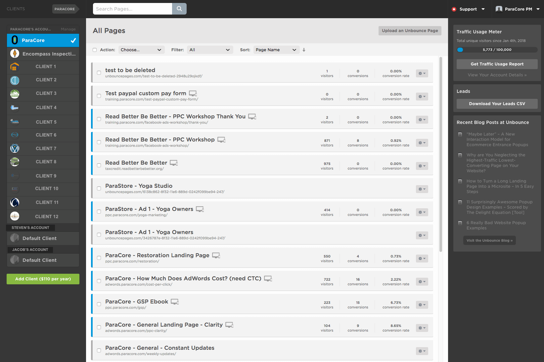Check the 'ParaCore - GSP Ebook' checkbox
Image resolution: width=544 pixels, height=362 pixels.
[x=99, y=304]
